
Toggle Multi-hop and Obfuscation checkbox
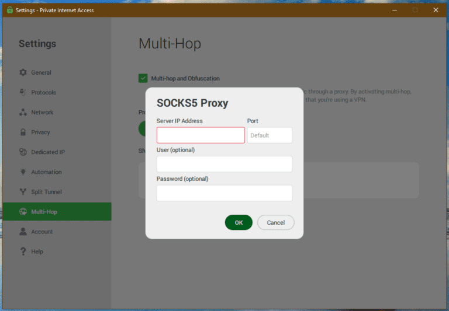[143, 78]
